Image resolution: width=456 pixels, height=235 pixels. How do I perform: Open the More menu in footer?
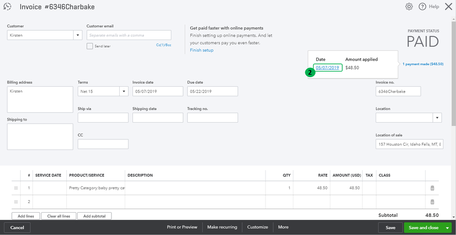point(283,227)
